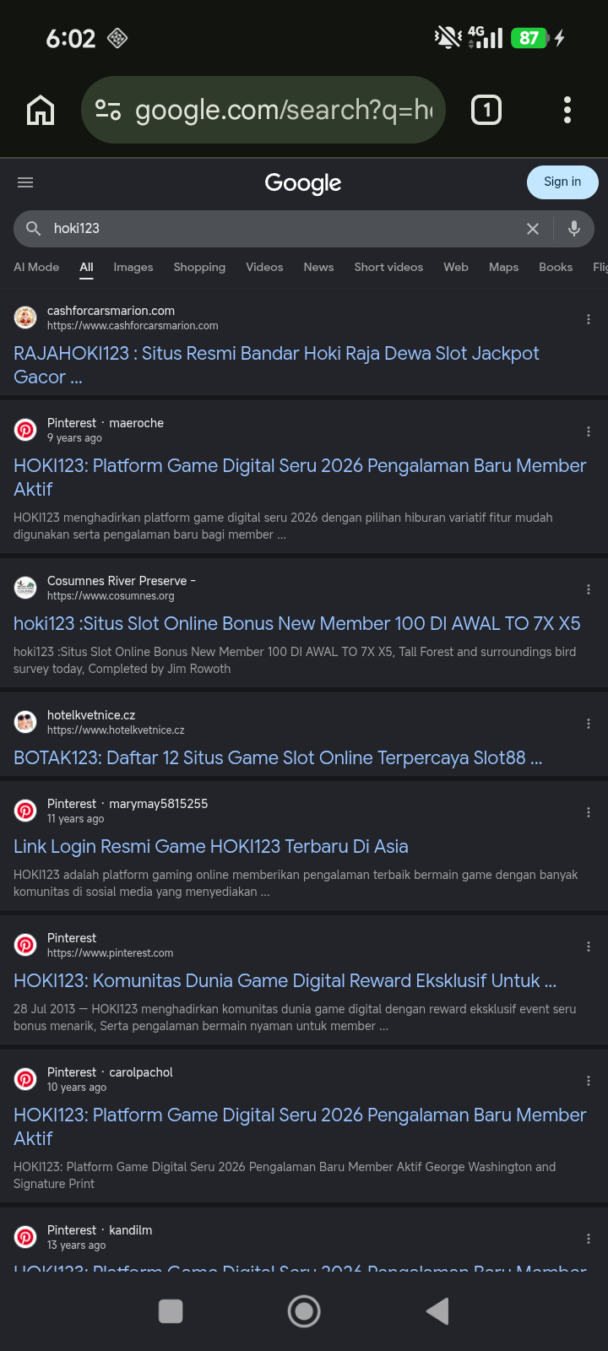This screenshot has width=608, height=1351.
Task: Open options for Pinterest marymay5815255 result
Action: point(589,812)
